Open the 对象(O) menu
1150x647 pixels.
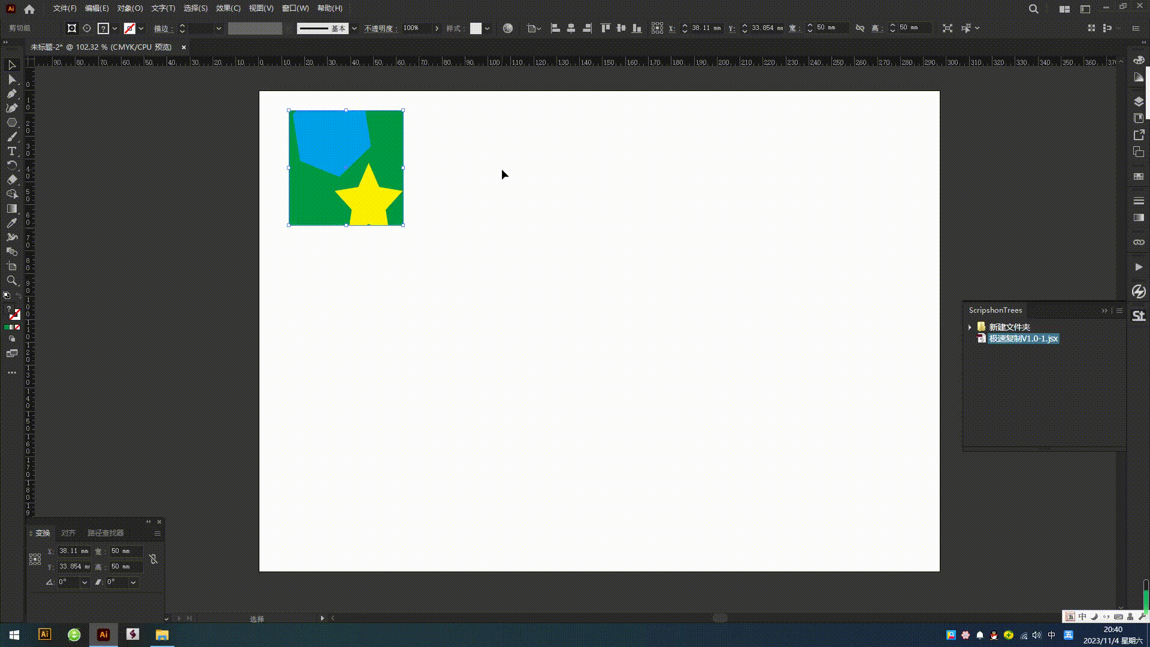tap(130, 8)
